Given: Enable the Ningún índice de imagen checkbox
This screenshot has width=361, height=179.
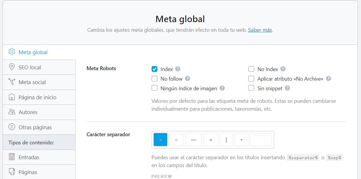Looking at the screenshot, I should coord(154,88).
